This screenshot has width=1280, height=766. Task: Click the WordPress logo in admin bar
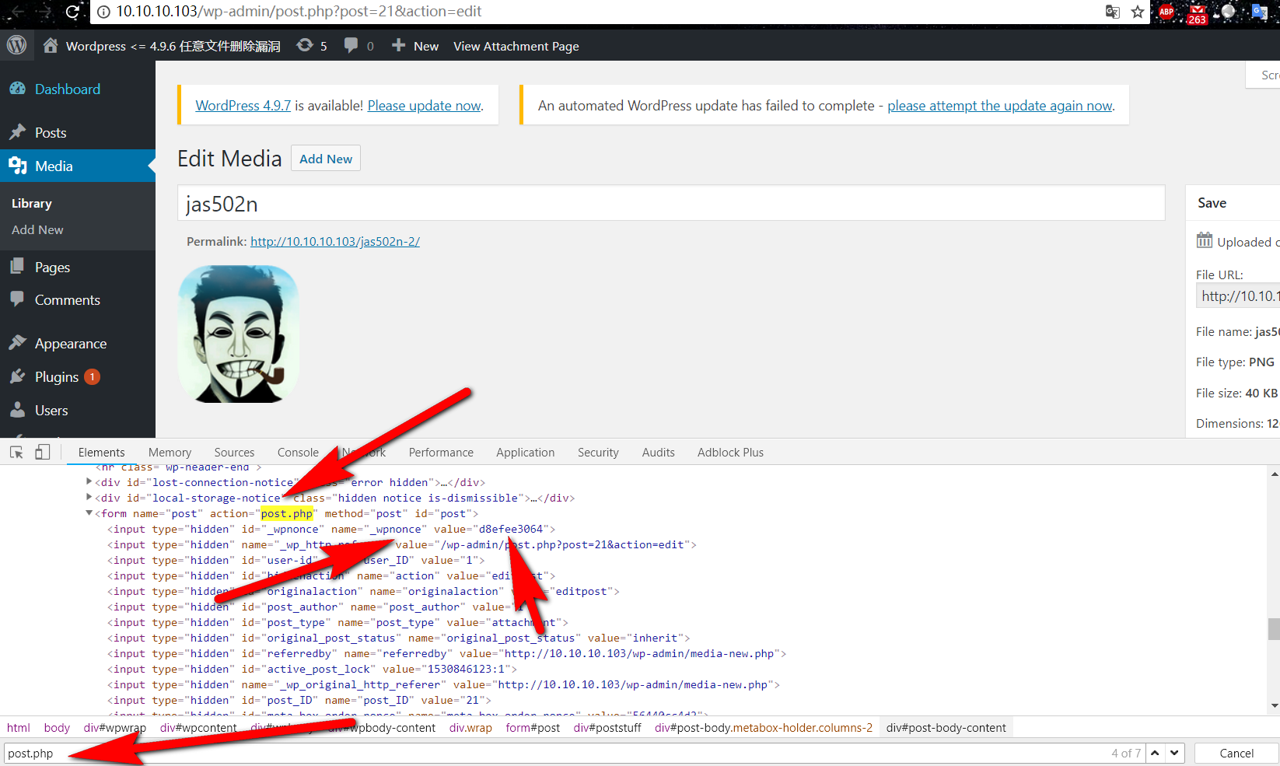coord(17,46)
